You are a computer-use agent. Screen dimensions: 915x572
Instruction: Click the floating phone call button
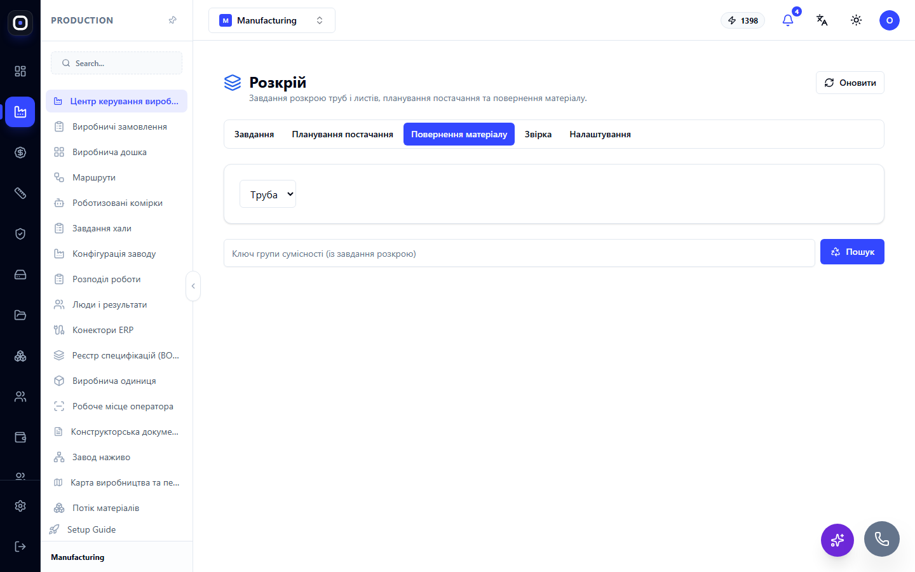[882, 539]
